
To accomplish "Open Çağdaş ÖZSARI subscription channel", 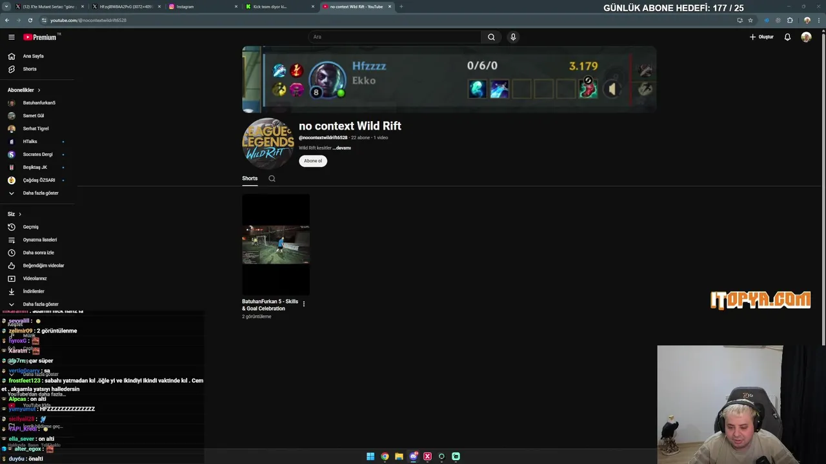I will tap(37, 180).
